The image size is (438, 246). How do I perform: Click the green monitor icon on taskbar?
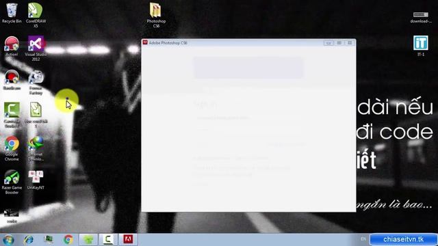(49, 240)
